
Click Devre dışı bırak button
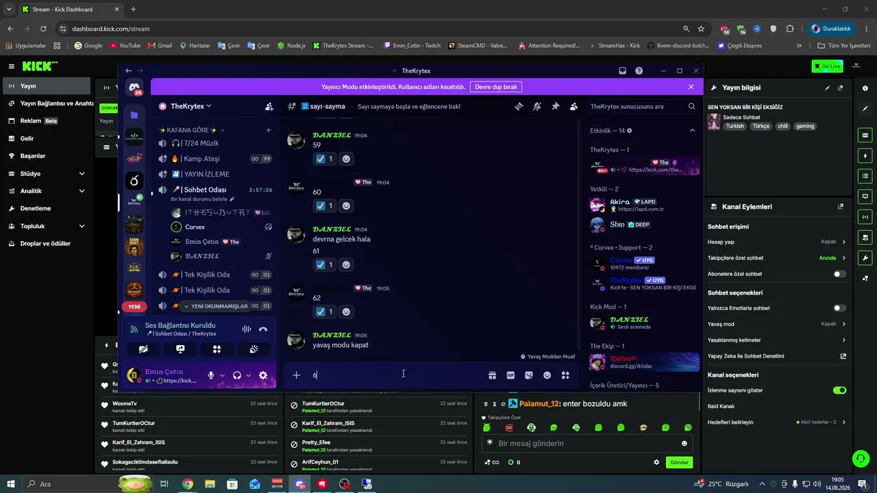tap(496, 87)
